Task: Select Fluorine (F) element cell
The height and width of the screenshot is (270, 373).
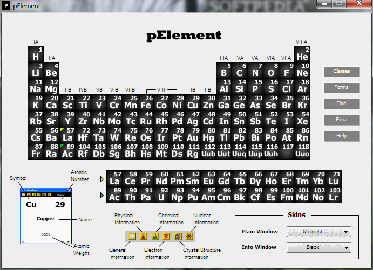Action: click(x=287, y=70)
